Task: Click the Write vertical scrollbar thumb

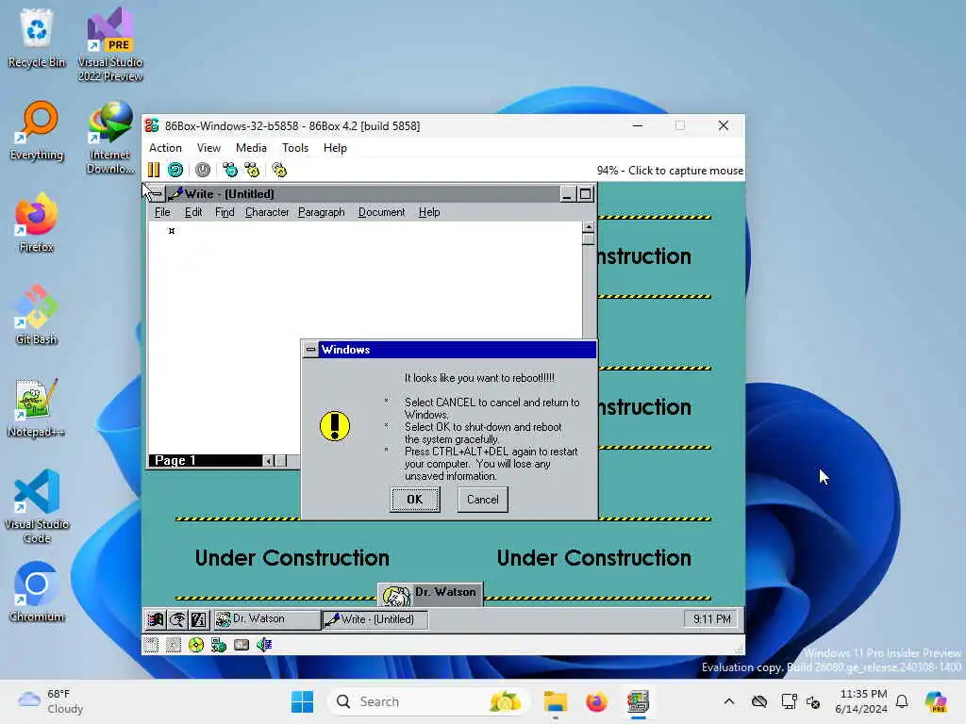Action: click(589, 239)
